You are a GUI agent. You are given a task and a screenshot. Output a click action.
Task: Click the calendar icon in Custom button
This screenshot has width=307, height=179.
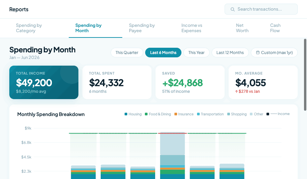[x=258, y=53]
